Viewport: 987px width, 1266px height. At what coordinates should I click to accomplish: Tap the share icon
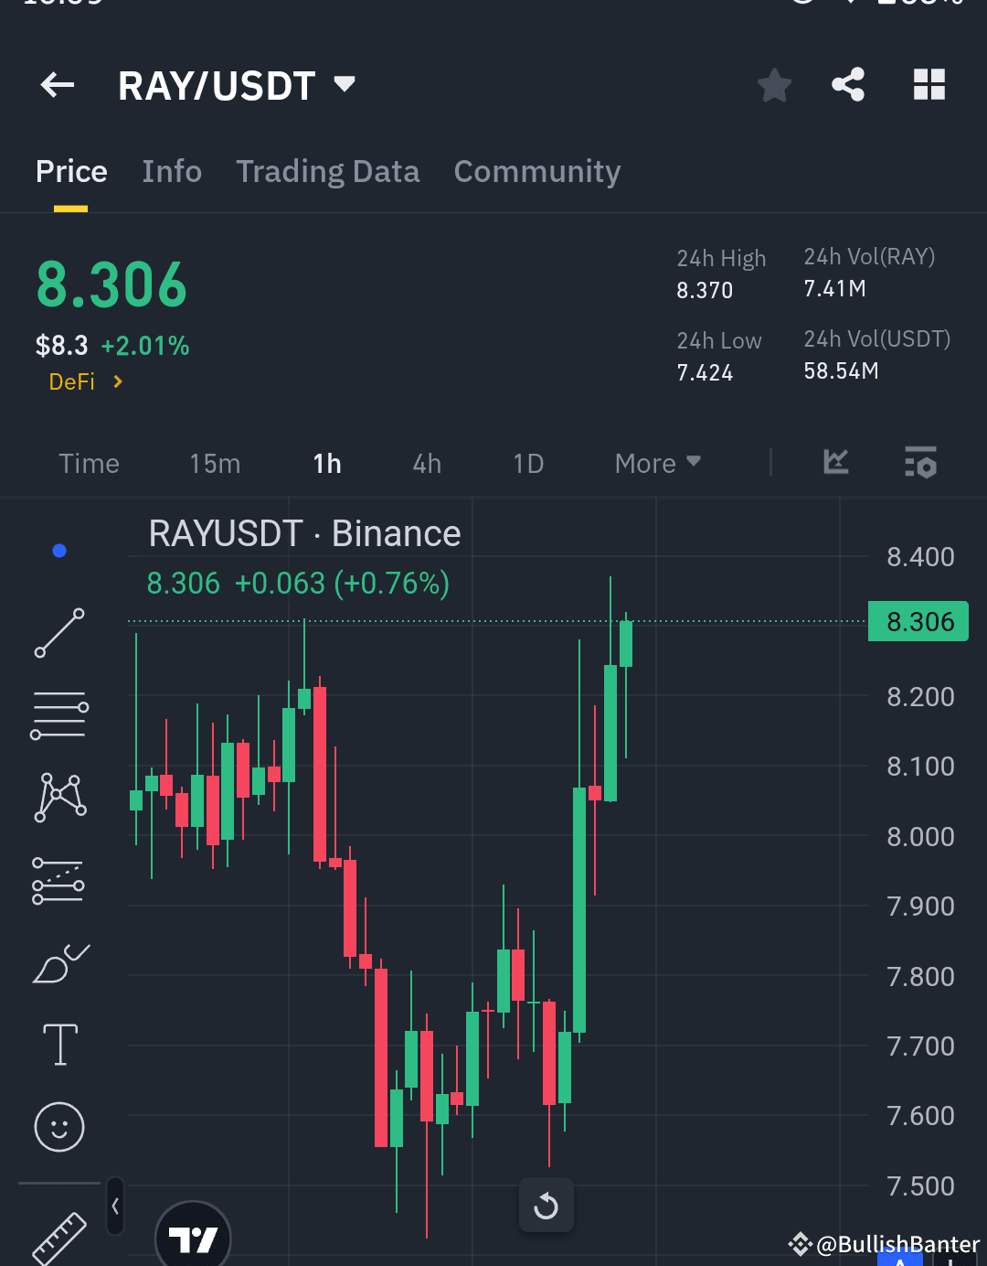[x=847, y=84]
